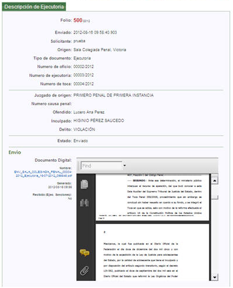The width and height of the screenshot is (233, 288).
Task: Open the Pages thumbnails panel icon
Action: (x=85, y=184)
